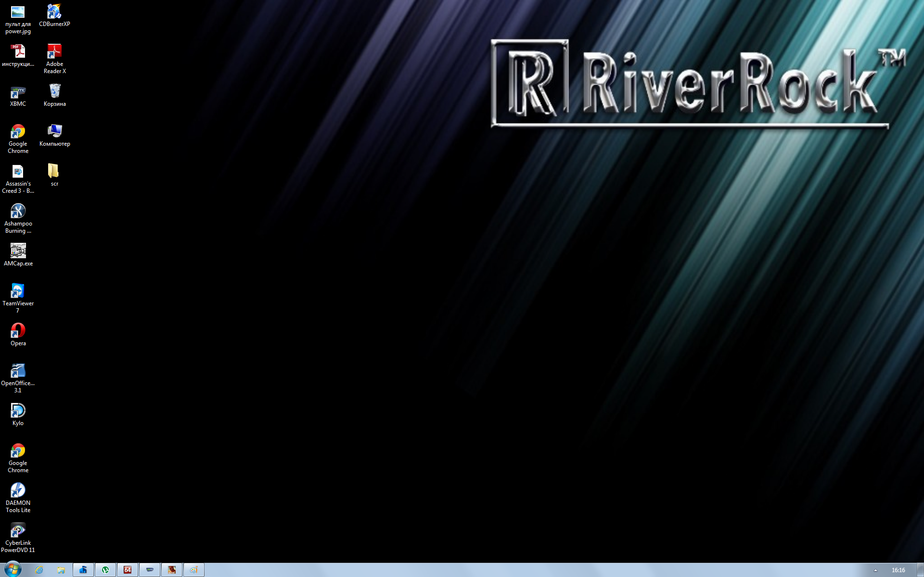
Task: Select OpenOffice 3.1 shortcut
Action: click(x=18, y=378)
